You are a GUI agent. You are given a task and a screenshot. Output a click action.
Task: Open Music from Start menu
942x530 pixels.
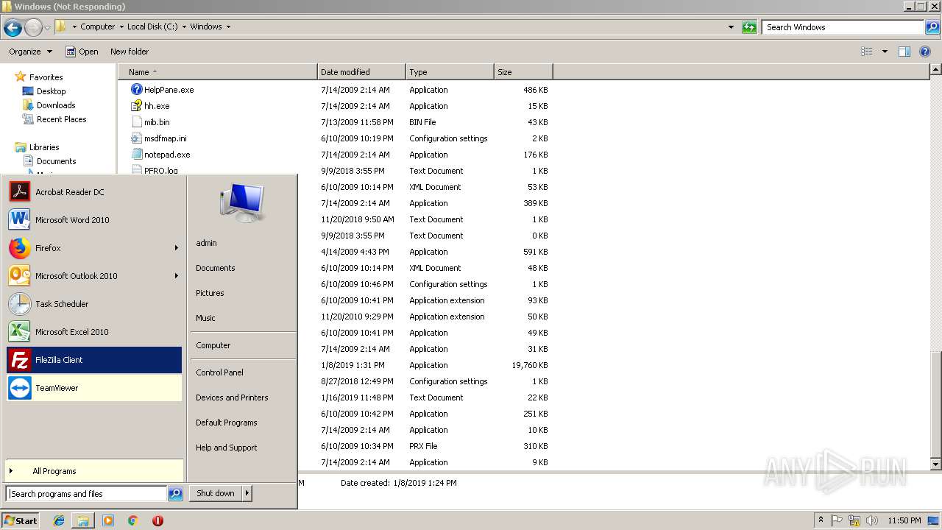click(205, 318)
